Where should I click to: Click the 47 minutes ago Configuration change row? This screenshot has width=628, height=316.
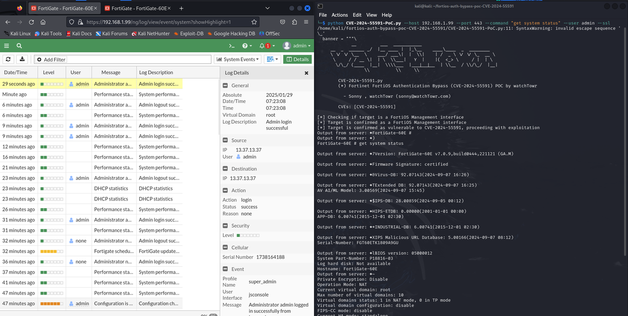click(x=91, y=303)
